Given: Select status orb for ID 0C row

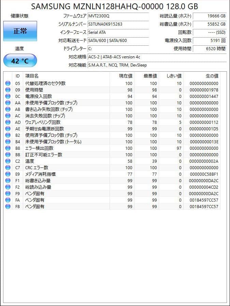Looking at the screenshot, I should pos(8,96).
